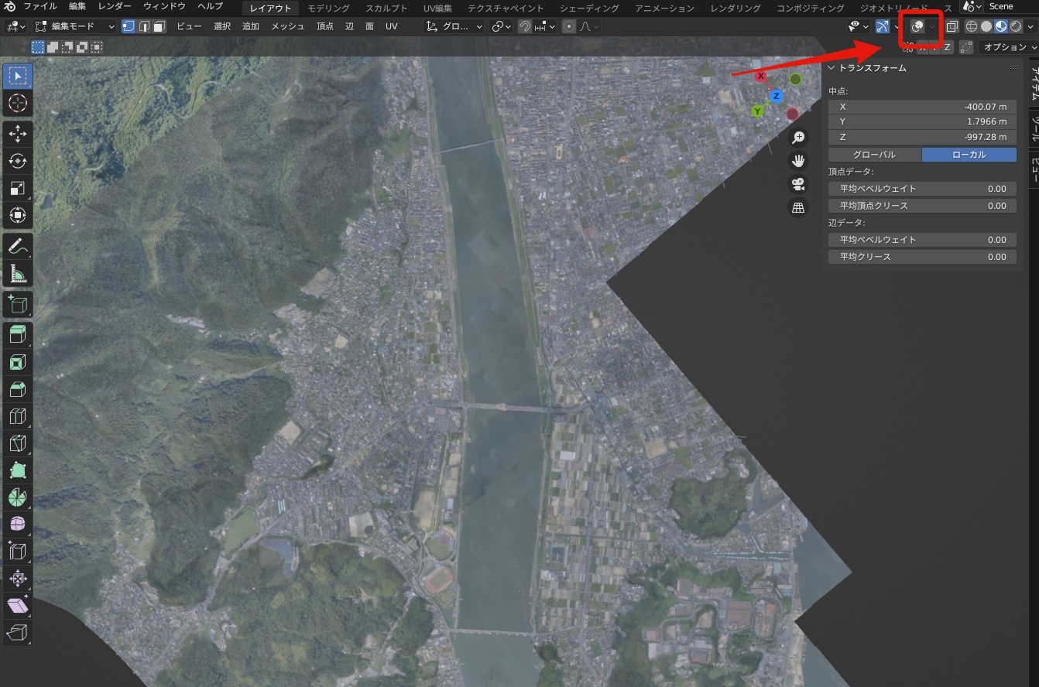Switch to the モデリング workspace tab
The width and height of the screenshot is (1039, 687).
point(328,8)
